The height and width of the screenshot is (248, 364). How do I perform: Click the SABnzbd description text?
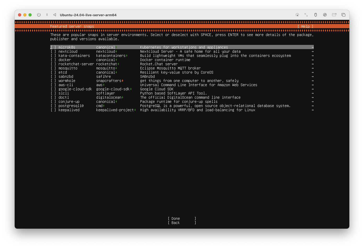[x=147, y=76]
